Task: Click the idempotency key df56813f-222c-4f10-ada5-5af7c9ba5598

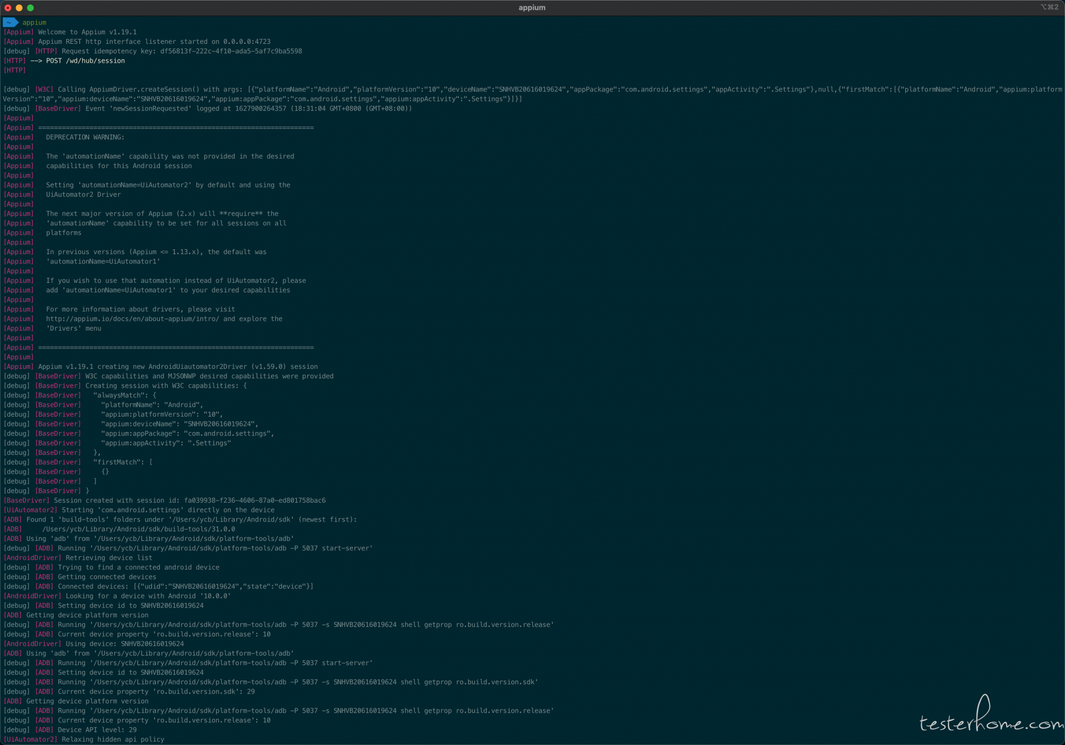Action: tap(231, 51)
